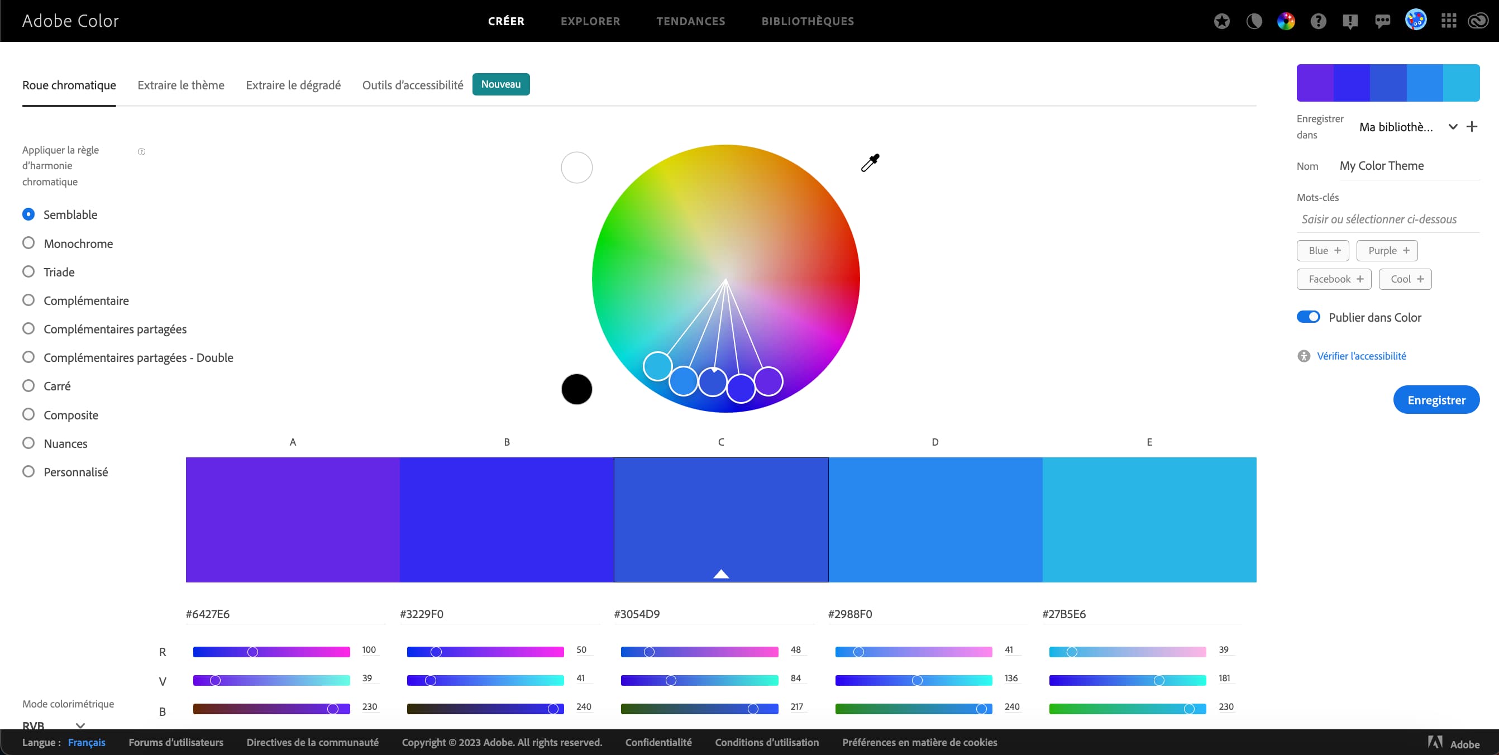Add the Purple keyword tag
This screenshot has height=755, width=1499.
(1387, 251)
